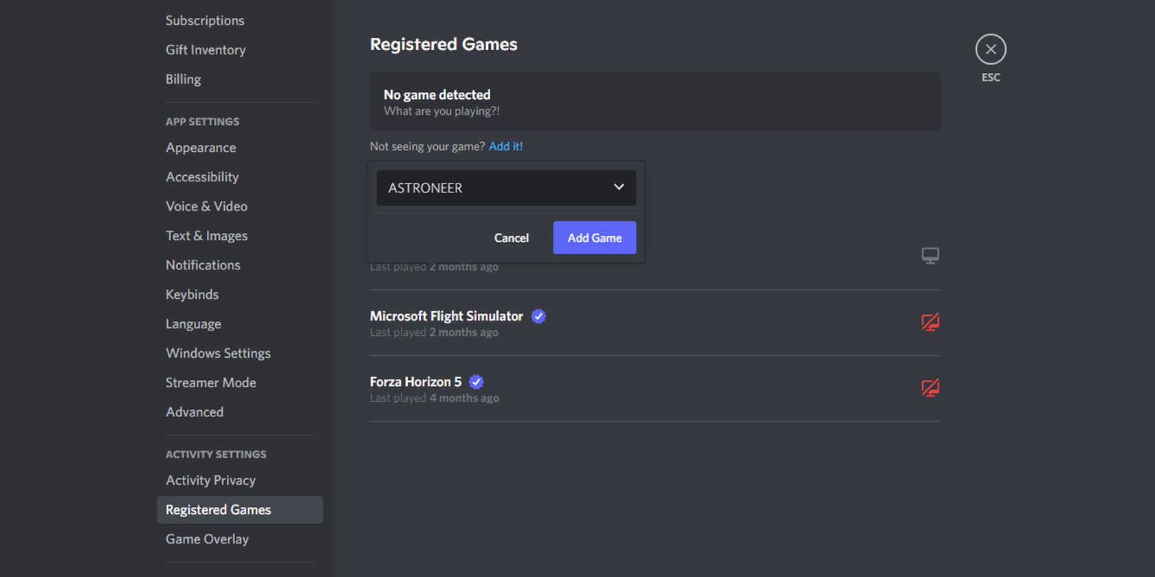Screen dimensions: 1155x577
Task: Cancel adding a game
Action: (x=511, y=238)
